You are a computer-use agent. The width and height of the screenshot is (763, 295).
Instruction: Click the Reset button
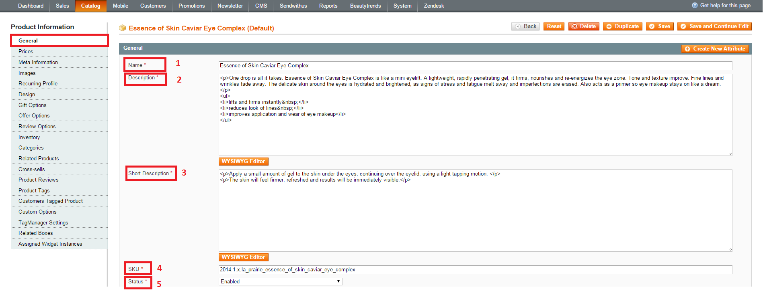(x=554, y=26)
